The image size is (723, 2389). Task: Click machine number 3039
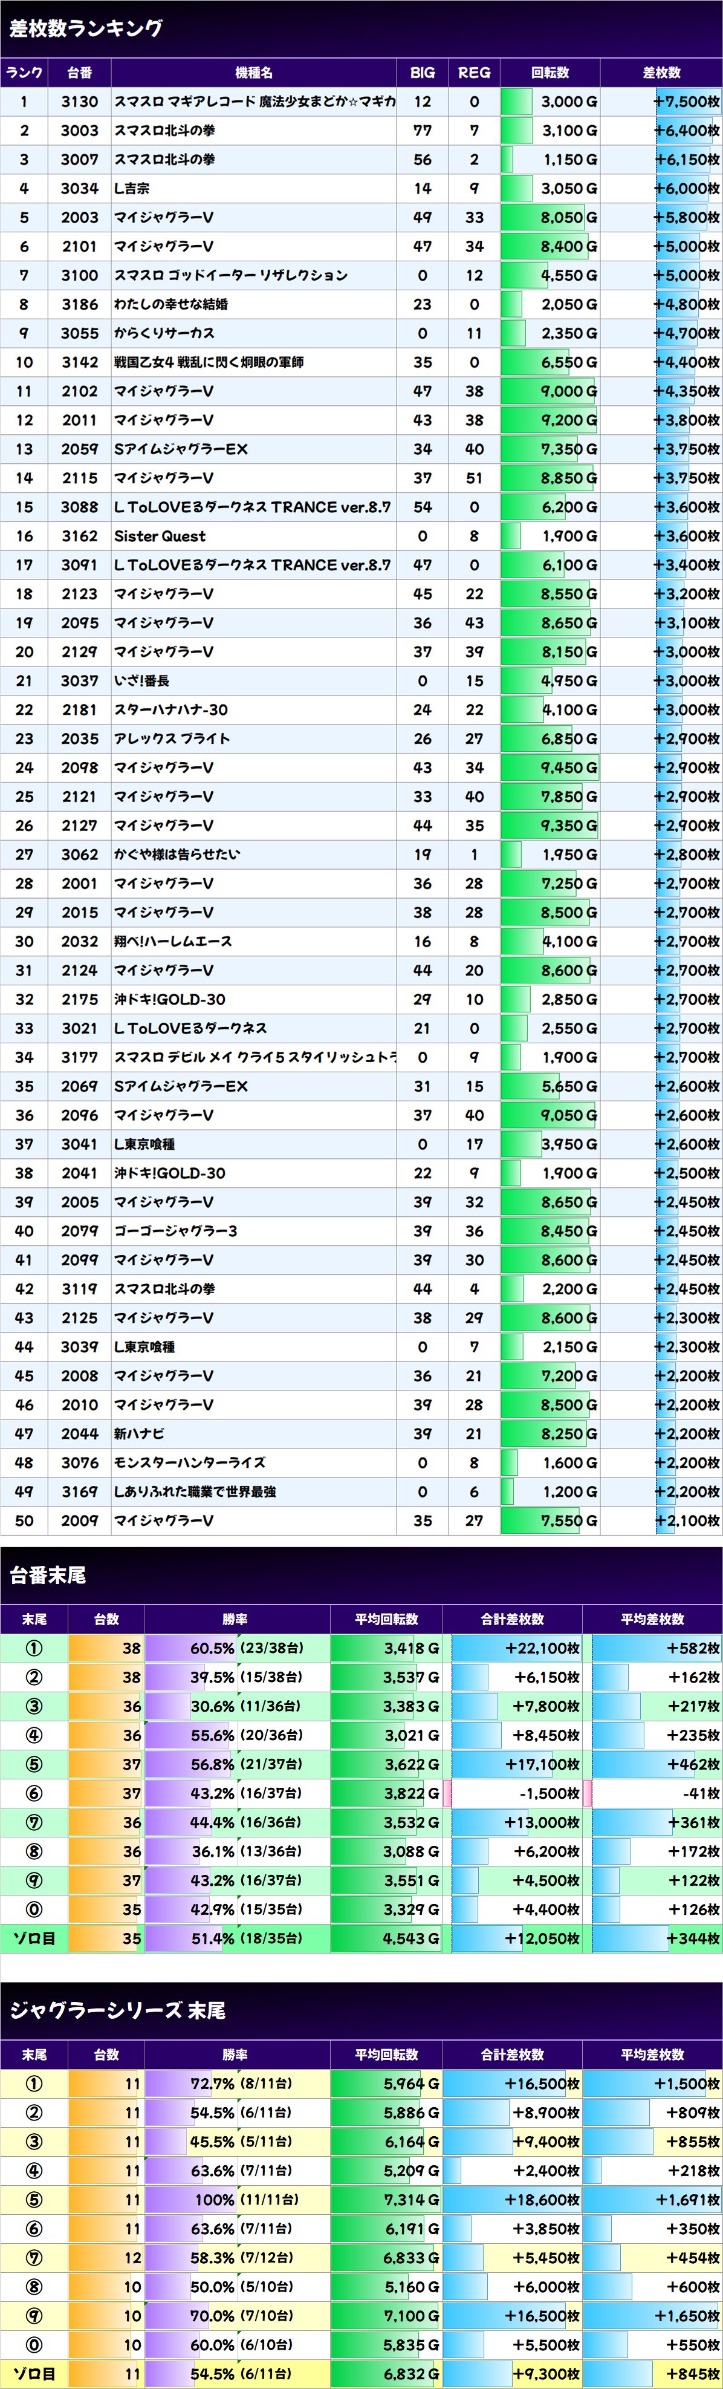(80, 1346)
